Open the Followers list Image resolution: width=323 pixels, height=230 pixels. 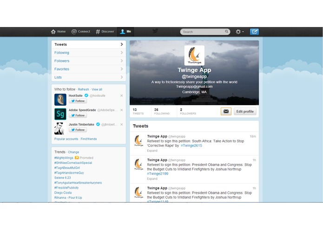(89, 61)
